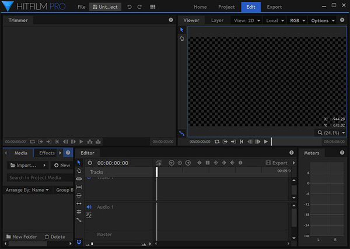Click the undo arrow in the top bar
This screenshot has height=249, width=350.
coord(129,7)
